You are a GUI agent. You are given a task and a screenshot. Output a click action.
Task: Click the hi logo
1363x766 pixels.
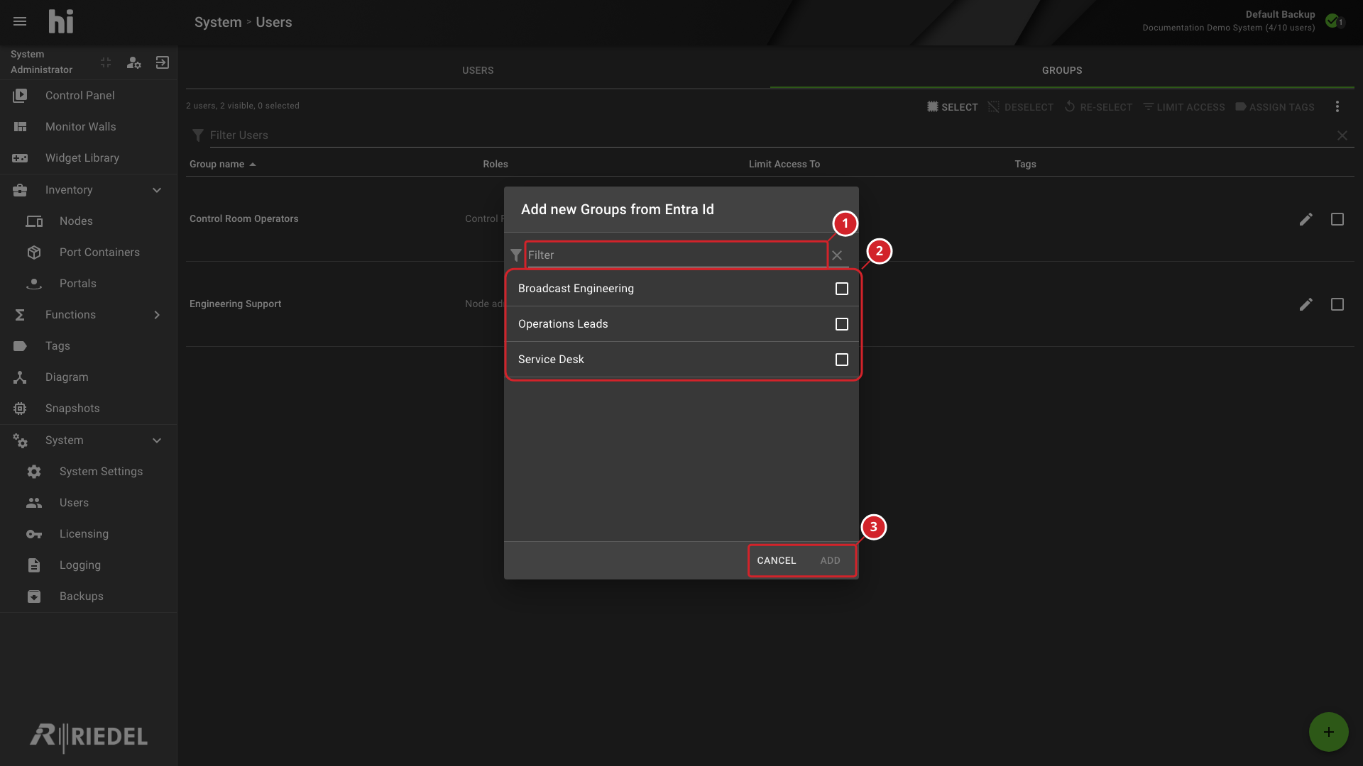coord(61,21)
